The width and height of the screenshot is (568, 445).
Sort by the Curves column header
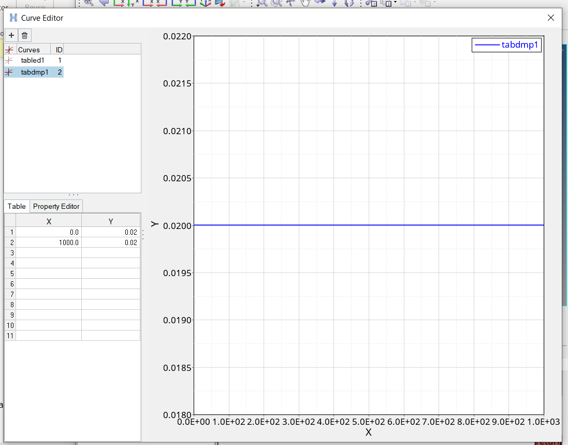33,50
